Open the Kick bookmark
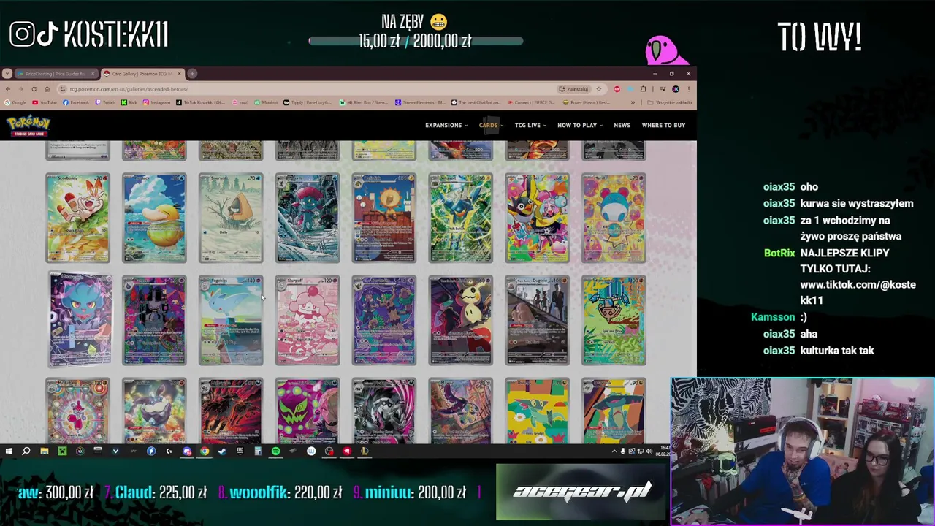 click(129, 102)
